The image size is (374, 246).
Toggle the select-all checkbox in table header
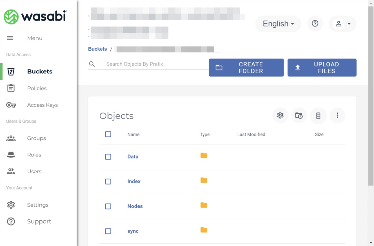108,134
